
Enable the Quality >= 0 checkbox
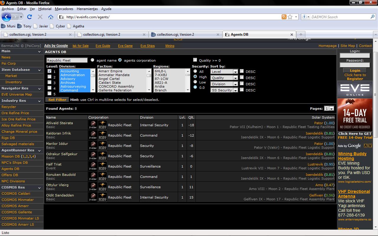point(195,60)
